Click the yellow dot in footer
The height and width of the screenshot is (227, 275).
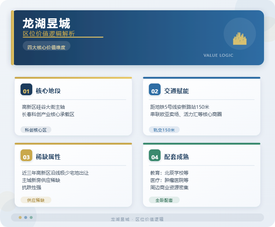(x=20, y=217)
